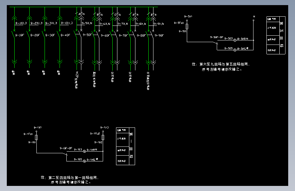The width and height of the screenshot is (295, 191).
Task: Click the '9-5QF-OF' auxiliary contact label
Action: [x=216, y=37]
